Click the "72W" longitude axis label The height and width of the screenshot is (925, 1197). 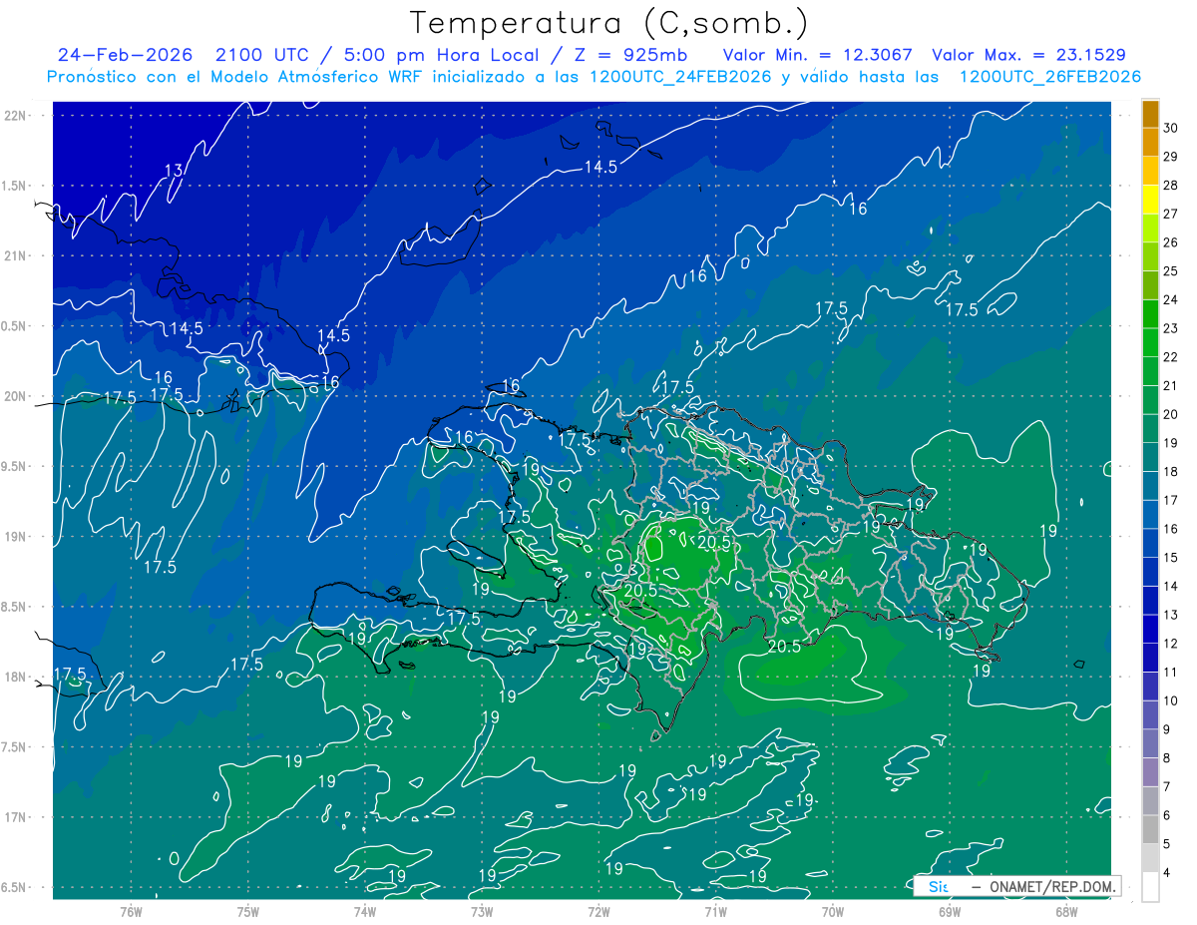pyautogui.click(x=598, y=911)
